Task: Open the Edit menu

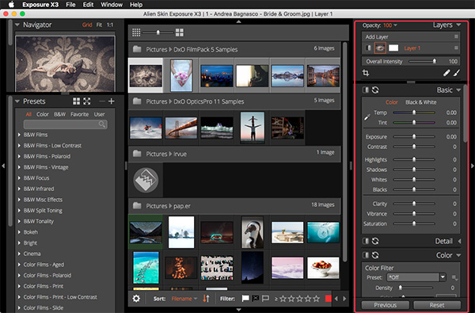Action: 88,5
